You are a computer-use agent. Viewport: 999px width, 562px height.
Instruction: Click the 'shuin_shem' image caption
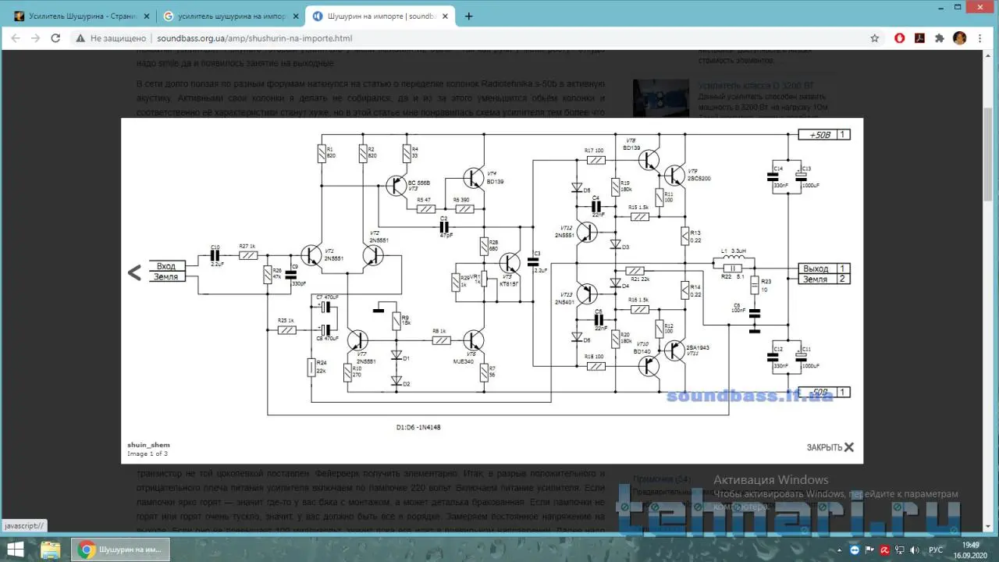(148, 445)
